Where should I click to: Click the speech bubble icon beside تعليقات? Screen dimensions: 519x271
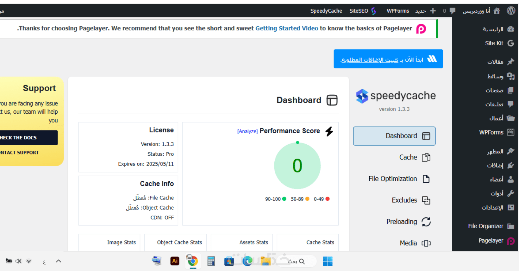point(511,104)
